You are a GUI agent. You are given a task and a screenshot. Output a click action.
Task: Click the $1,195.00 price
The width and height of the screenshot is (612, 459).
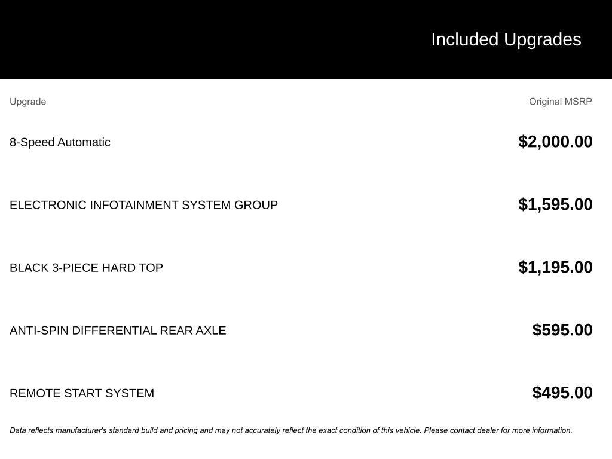[x=555, y=267]
